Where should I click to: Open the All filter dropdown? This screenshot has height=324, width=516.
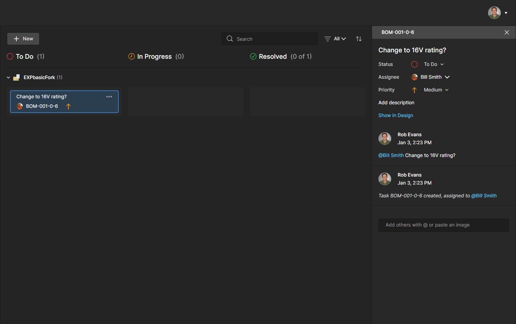(x=335, y=39)
